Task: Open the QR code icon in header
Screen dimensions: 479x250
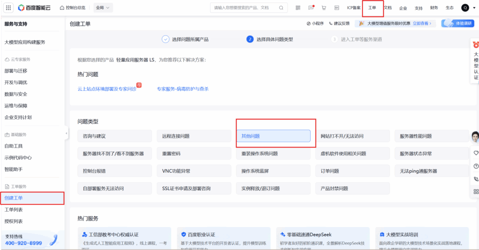Action: (x=298, y=8)
